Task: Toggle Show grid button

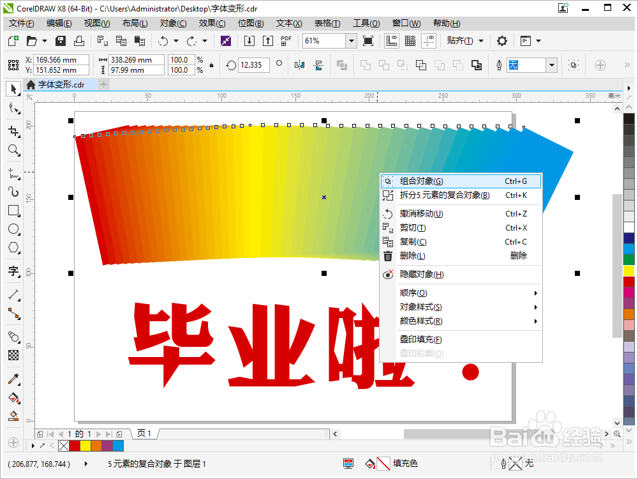Action: [x=410, y=41]
